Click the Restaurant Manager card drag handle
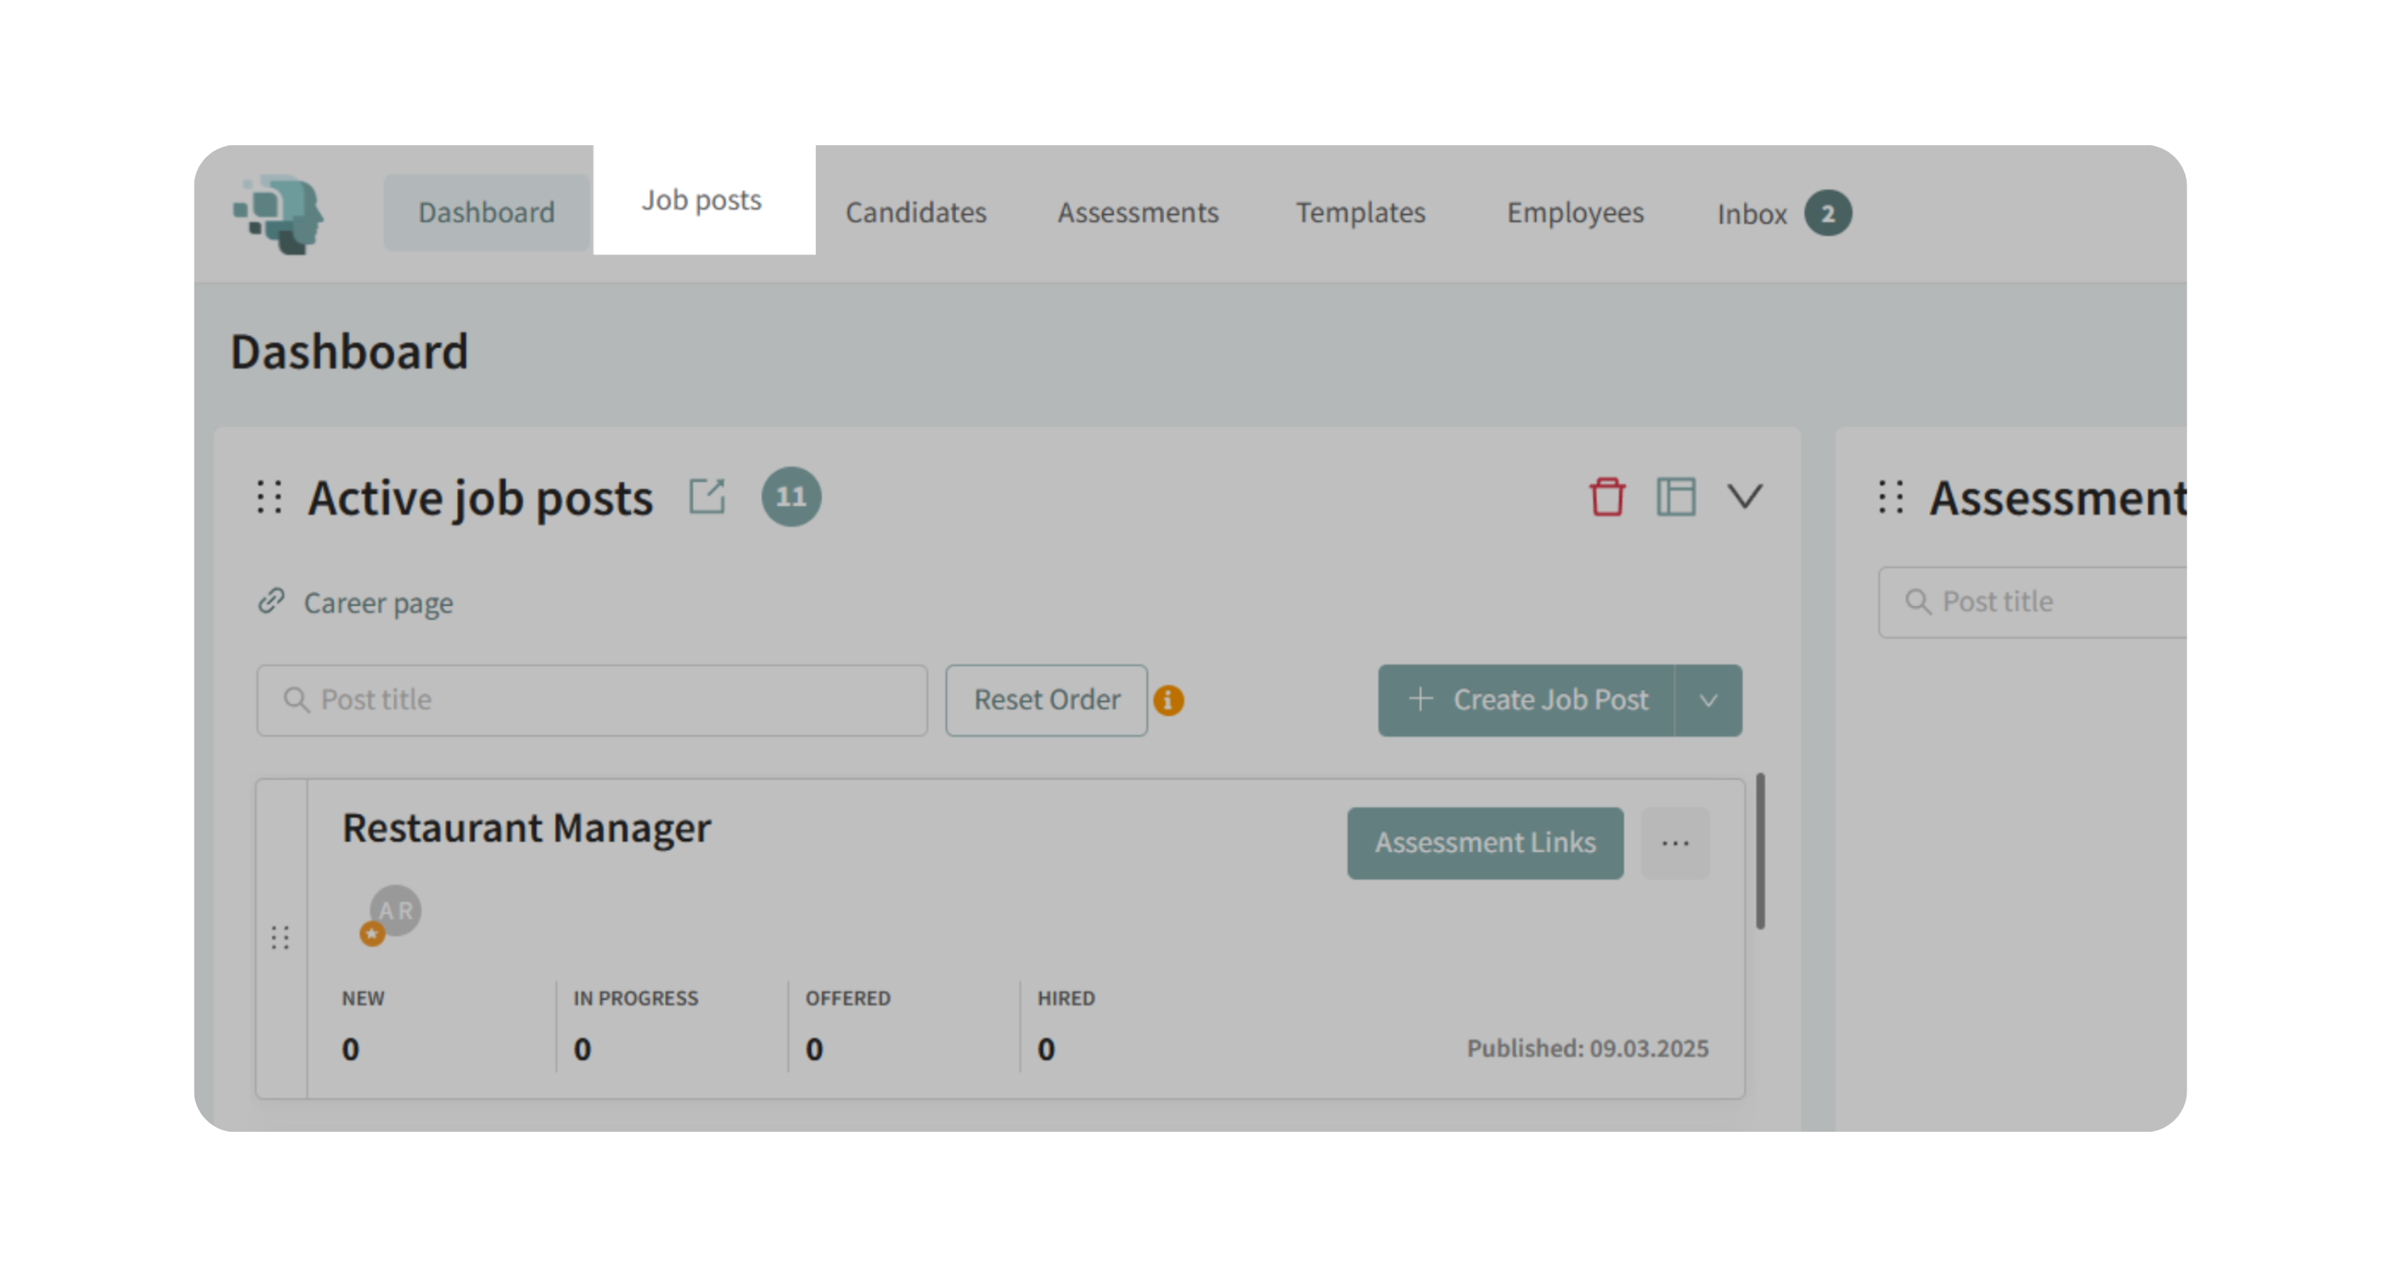 280,938
